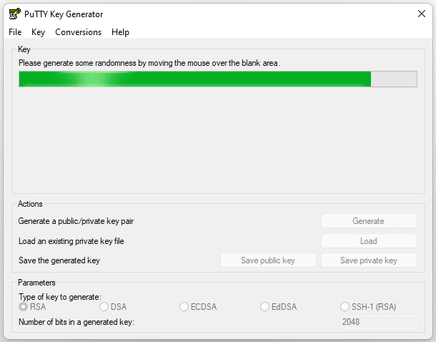
Task: Open the Conversions menu
Action: tap(78, 32)
